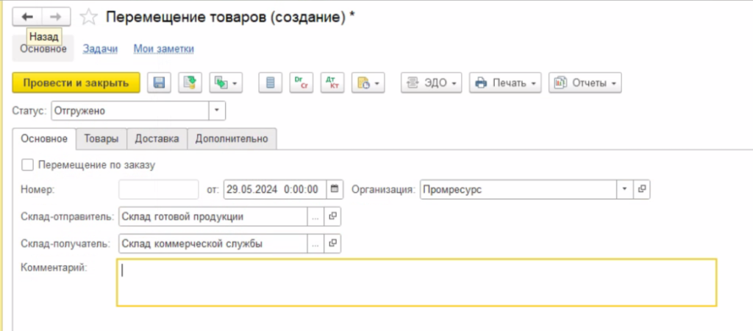
Task: Click the Провести и закрыть button
Action: (x=76, y=83)
